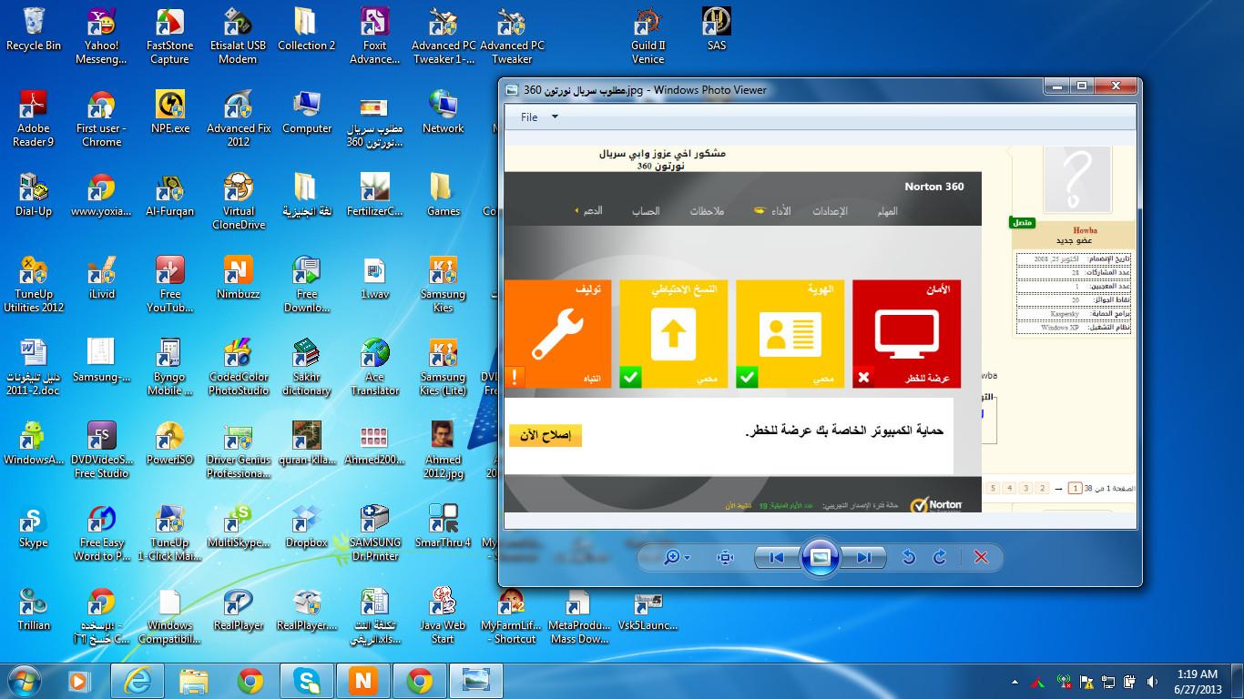Go to next picture in Photo Viewer
1244x699 pixels.
(862, 557)
